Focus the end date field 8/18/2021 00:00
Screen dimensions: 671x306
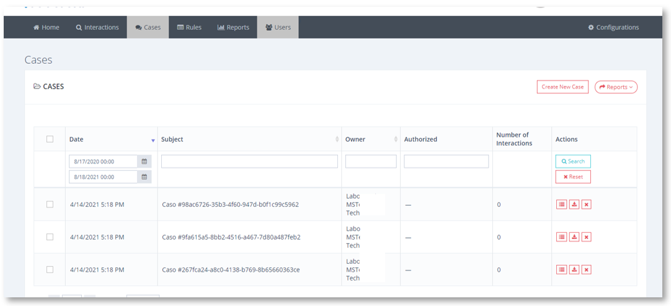(x=103, y=177)
